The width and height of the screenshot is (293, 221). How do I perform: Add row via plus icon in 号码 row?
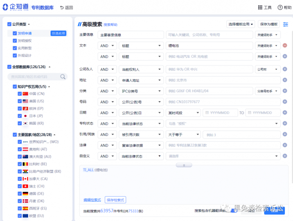tap(285, 101)
